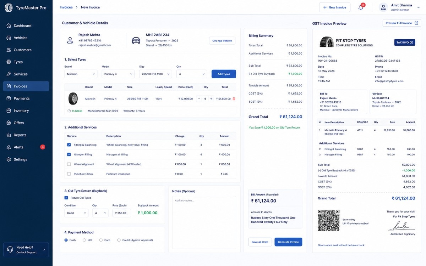Open Payments section
This screenshot has height=266, width=426.
coord(26,98)
